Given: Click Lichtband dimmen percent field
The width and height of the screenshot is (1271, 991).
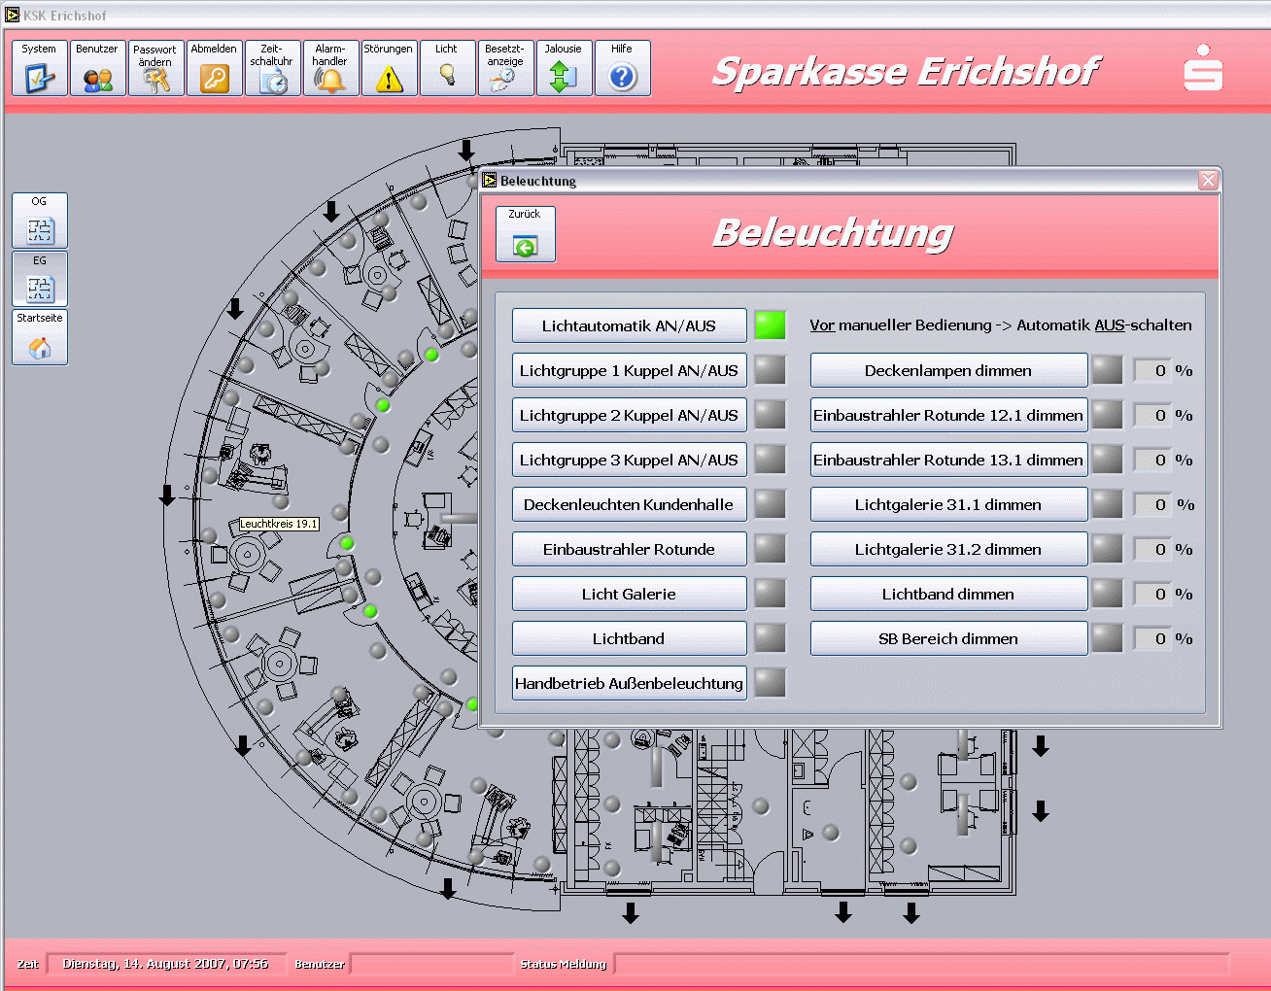Looking at the screenshot, I should pyautogui.click(x=1152, y=594).
